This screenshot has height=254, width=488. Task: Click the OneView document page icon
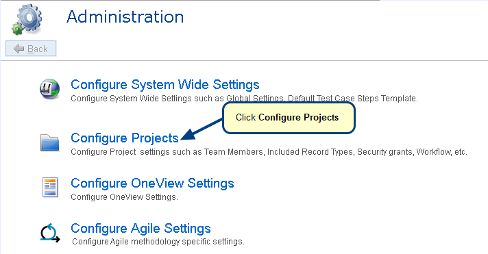click(50, 188)
